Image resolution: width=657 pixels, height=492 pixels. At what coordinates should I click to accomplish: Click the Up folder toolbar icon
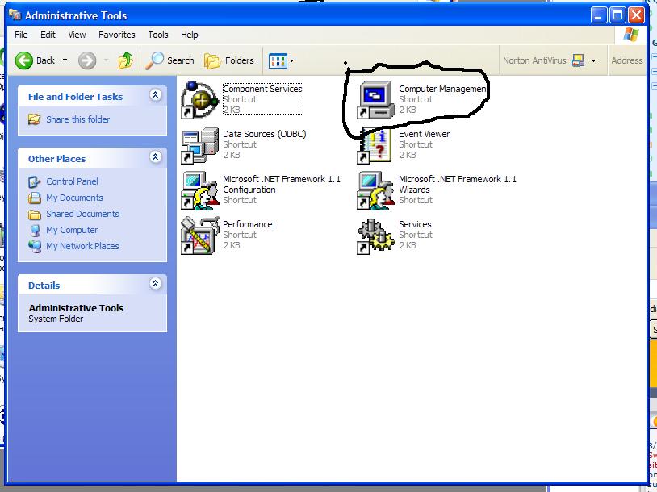pyautogui.click(x=125, y=60)
